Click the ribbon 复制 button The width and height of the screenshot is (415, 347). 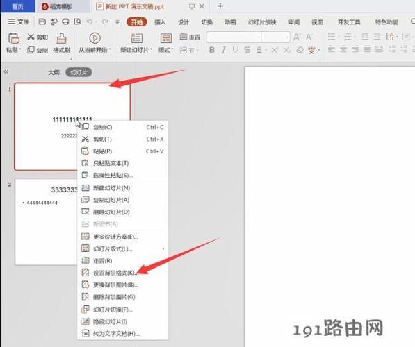pyautogui.click(x=38, y=50)
